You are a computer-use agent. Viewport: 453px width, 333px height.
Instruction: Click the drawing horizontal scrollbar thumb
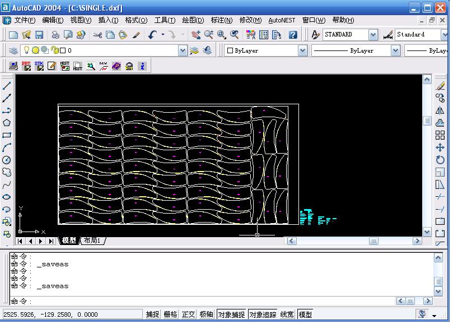point(373,241)
